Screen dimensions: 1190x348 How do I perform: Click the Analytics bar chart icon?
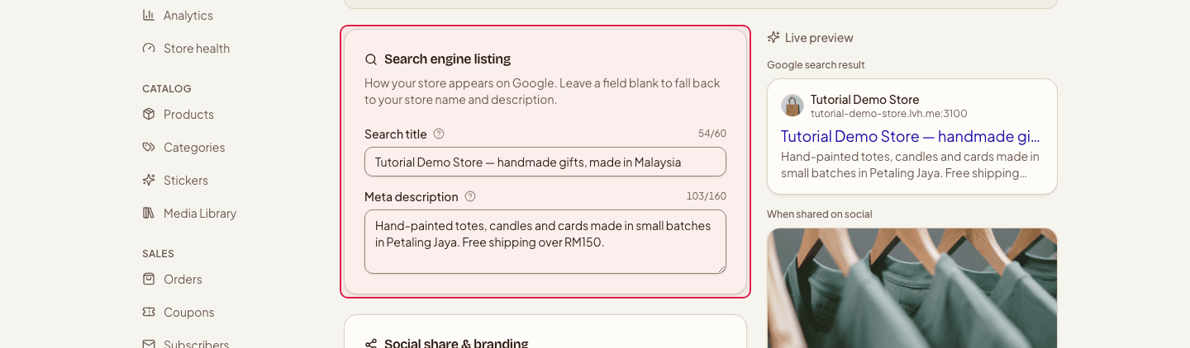(x=149, y=15)
